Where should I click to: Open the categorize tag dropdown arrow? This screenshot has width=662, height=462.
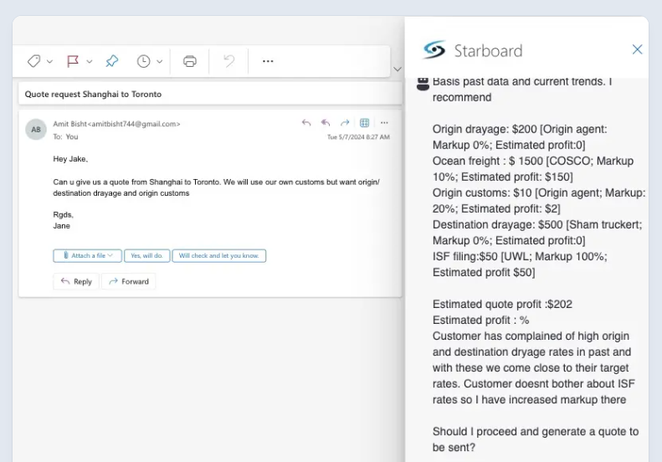50,62
